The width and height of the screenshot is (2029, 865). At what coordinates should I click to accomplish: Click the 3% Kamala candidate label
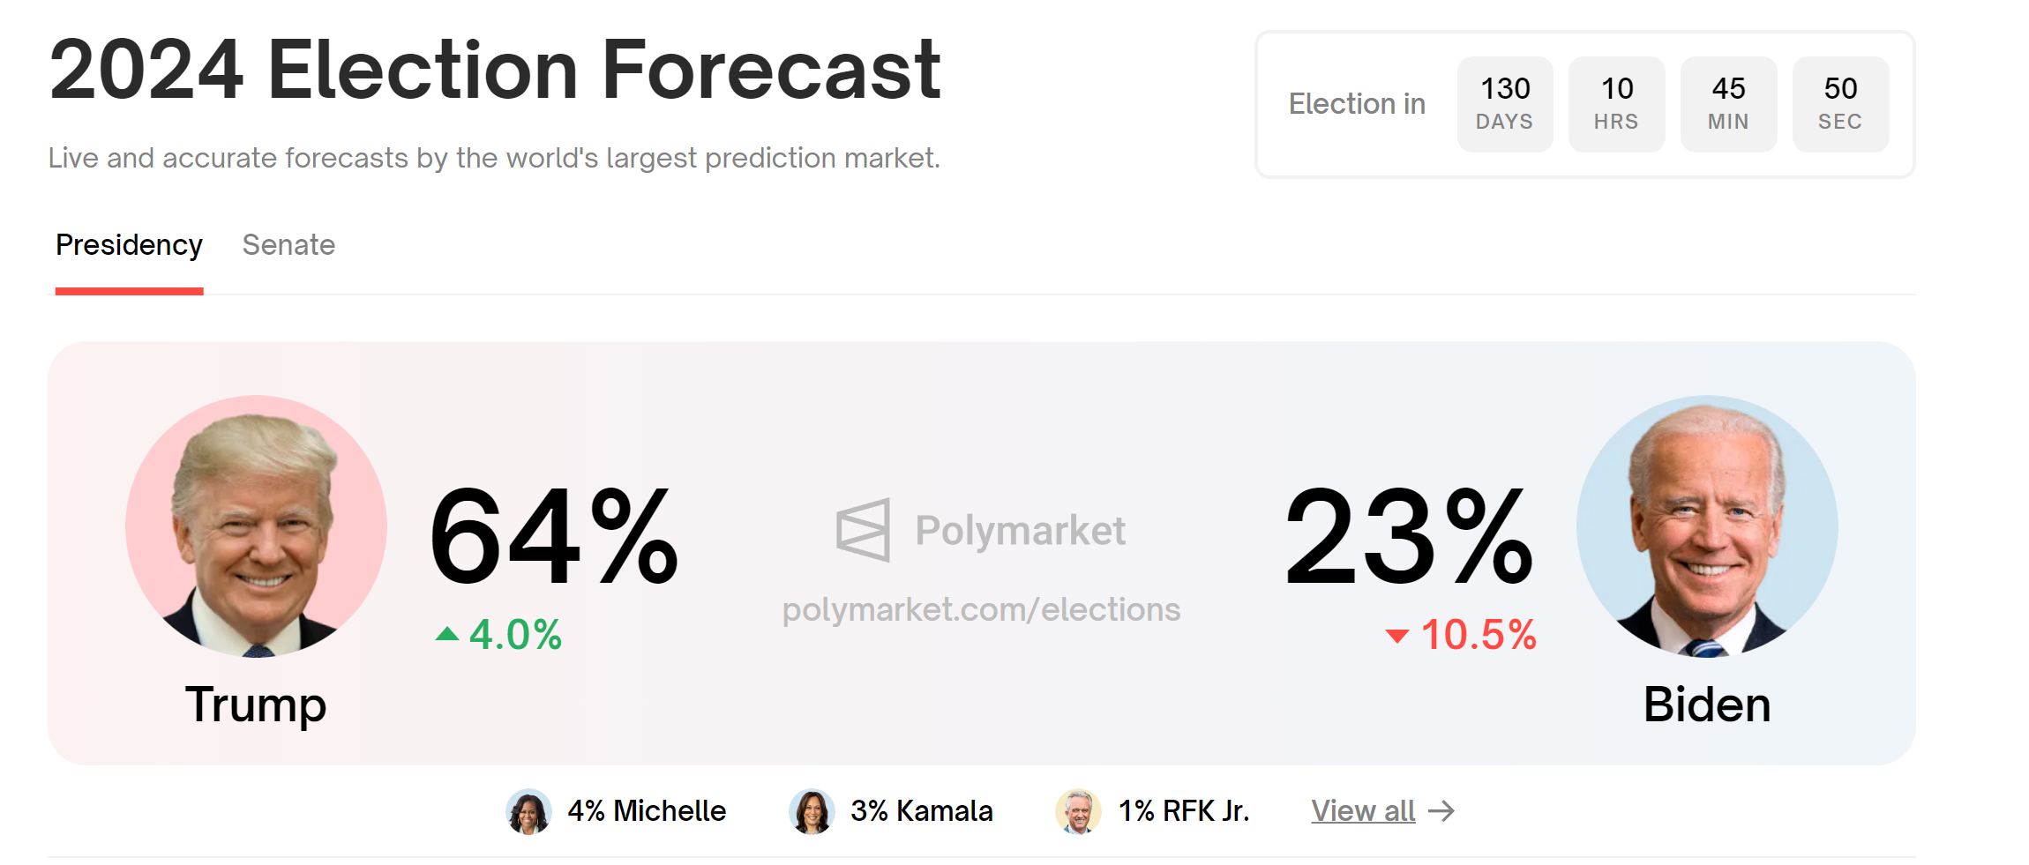[x=921, y=811]
